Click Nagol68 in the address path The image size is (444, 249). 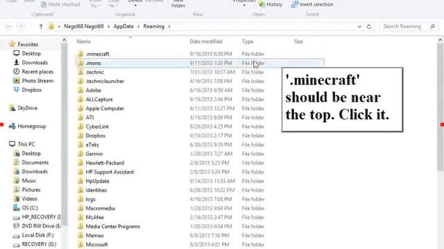(84, 26)
